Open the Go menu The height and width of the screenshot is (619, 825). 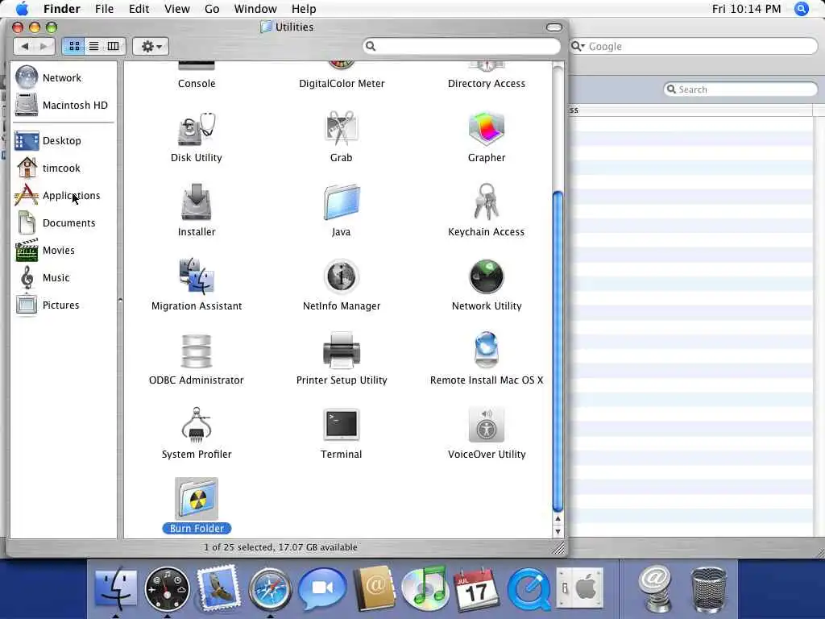[212, 9]
